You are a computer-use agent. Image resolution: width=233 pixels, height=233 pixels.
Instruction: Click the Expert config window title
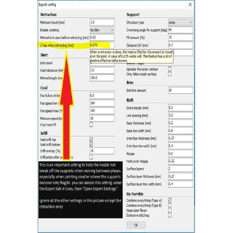[47, 5]
